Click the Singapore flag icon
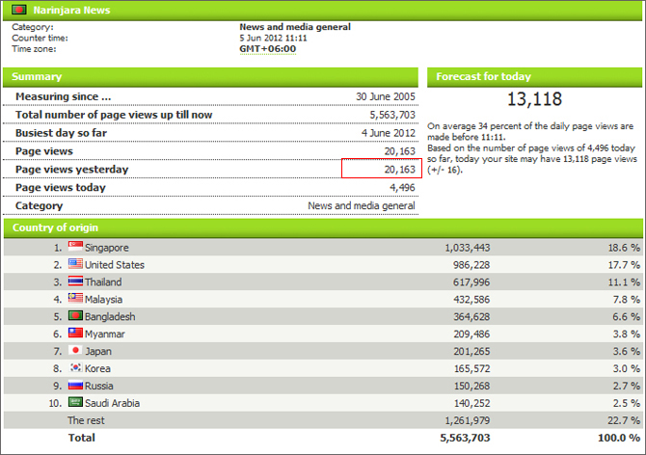Viewport: 646px width, 455px height. tap(74, 247)
